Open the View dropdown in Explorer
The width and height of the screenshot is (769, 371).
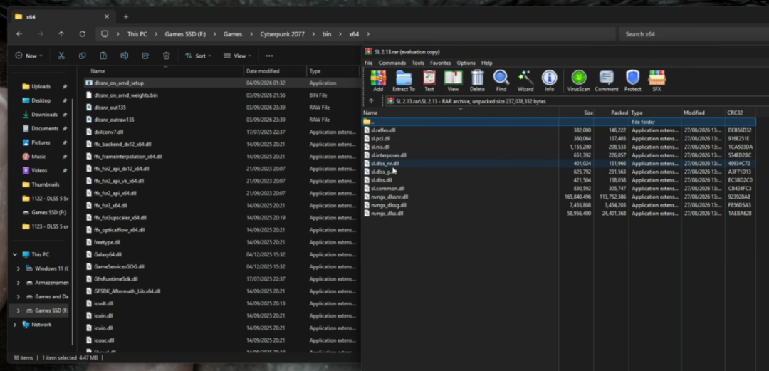click(x=237, y=56)
